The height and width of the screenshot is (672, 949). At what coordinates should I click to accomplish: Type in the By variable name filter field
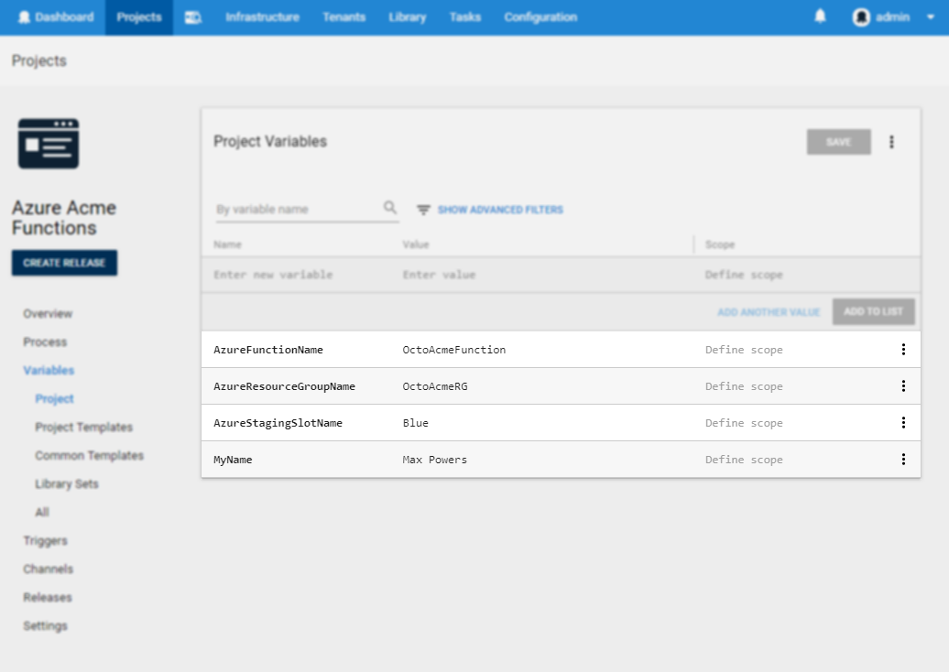tap(298, 210)
